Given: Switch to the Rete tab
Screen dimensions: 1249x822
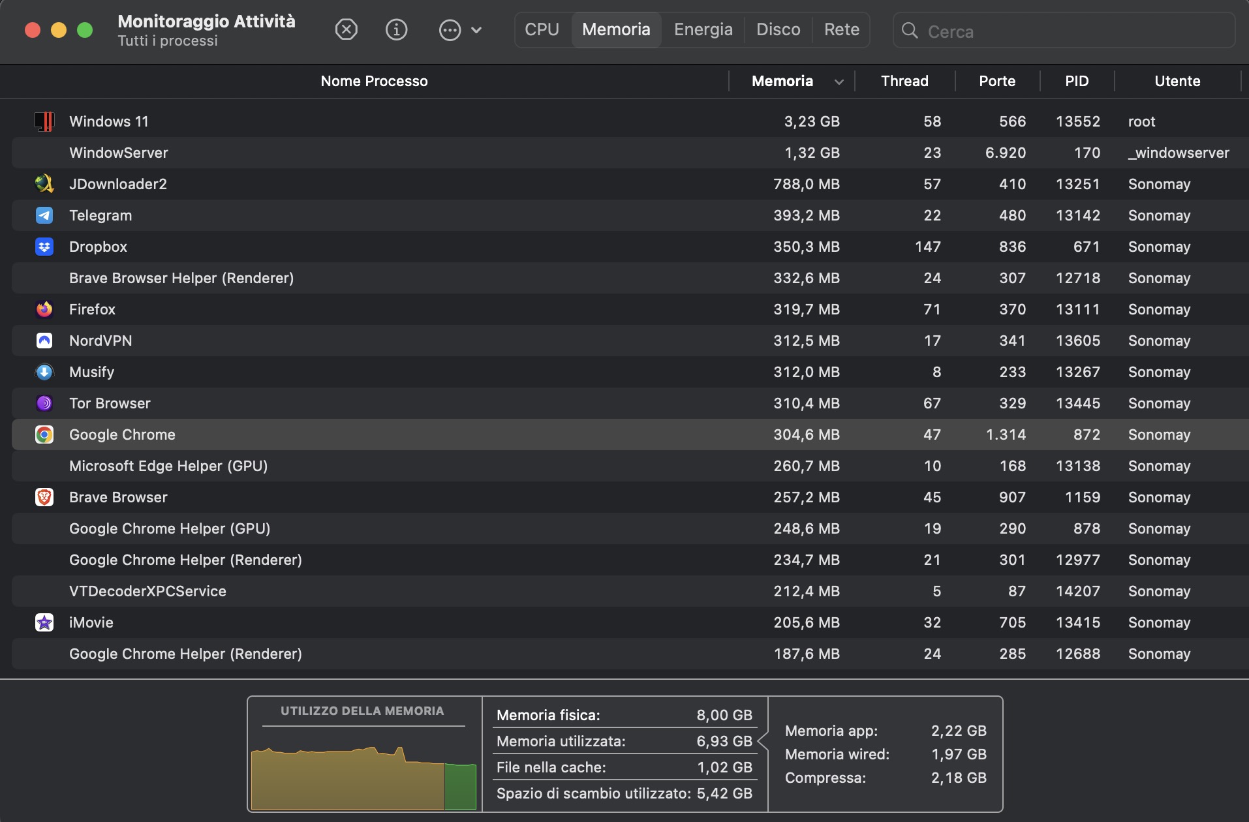Looking at the screenshot, I should [841, 30].
